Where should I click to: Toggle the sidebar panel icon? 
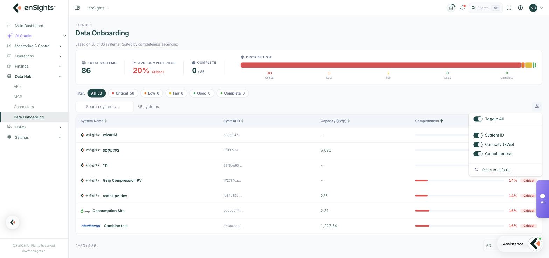[x=77, y=8]
